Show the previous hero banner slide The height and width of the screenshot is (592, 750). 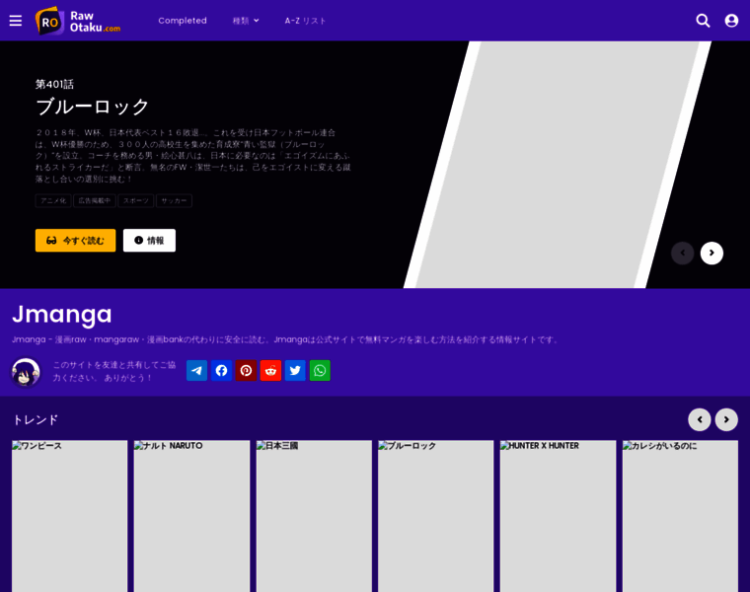tap(683, 253)
